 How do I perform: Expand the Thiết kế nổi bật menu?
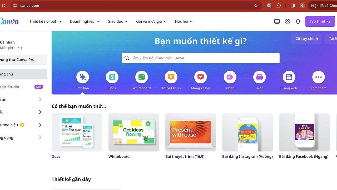pos(45,21)
